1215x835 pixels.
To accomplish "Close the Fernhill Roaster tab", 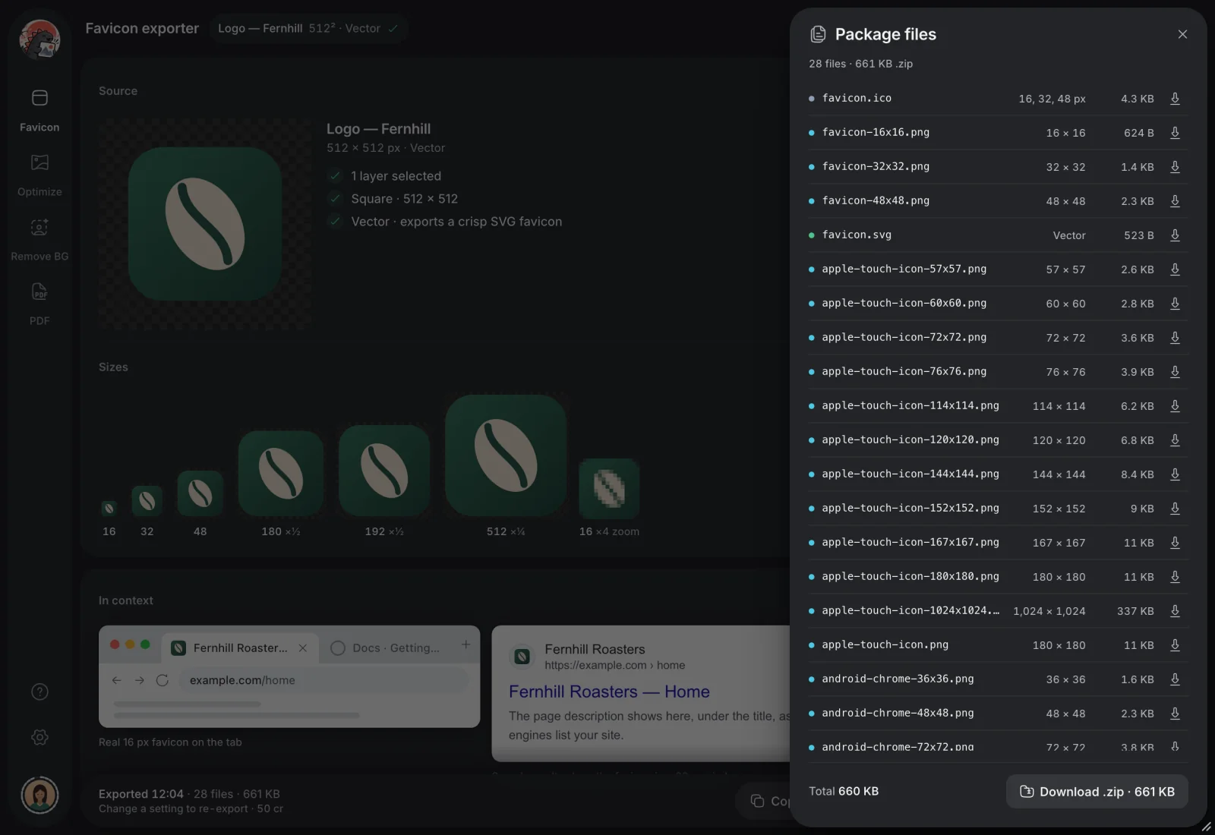I will pyautogui.click(x=303, y=648).
